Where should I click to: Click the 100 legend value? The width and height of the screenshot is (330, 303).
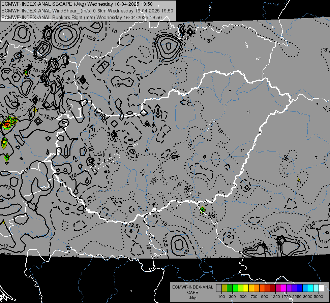coord(221,297)
